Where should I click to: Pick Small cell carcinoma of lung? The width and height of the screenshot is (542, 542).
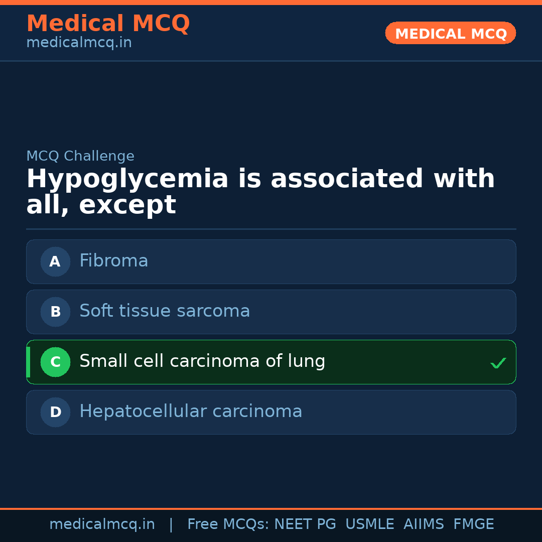point(202,361)
